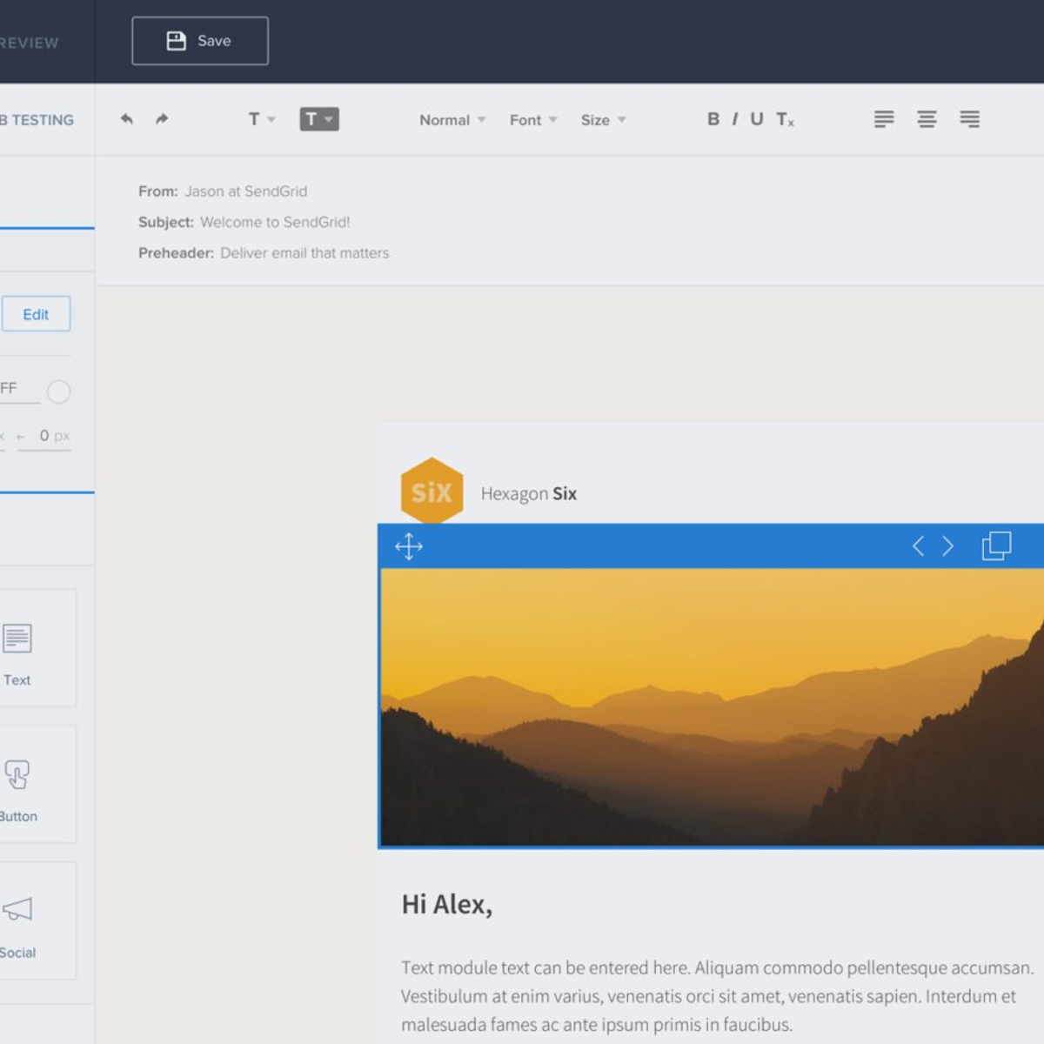Click the Edit button in the sidebar
Image resolution: width=1044 pixels, height=1044 pixels.
37,313
